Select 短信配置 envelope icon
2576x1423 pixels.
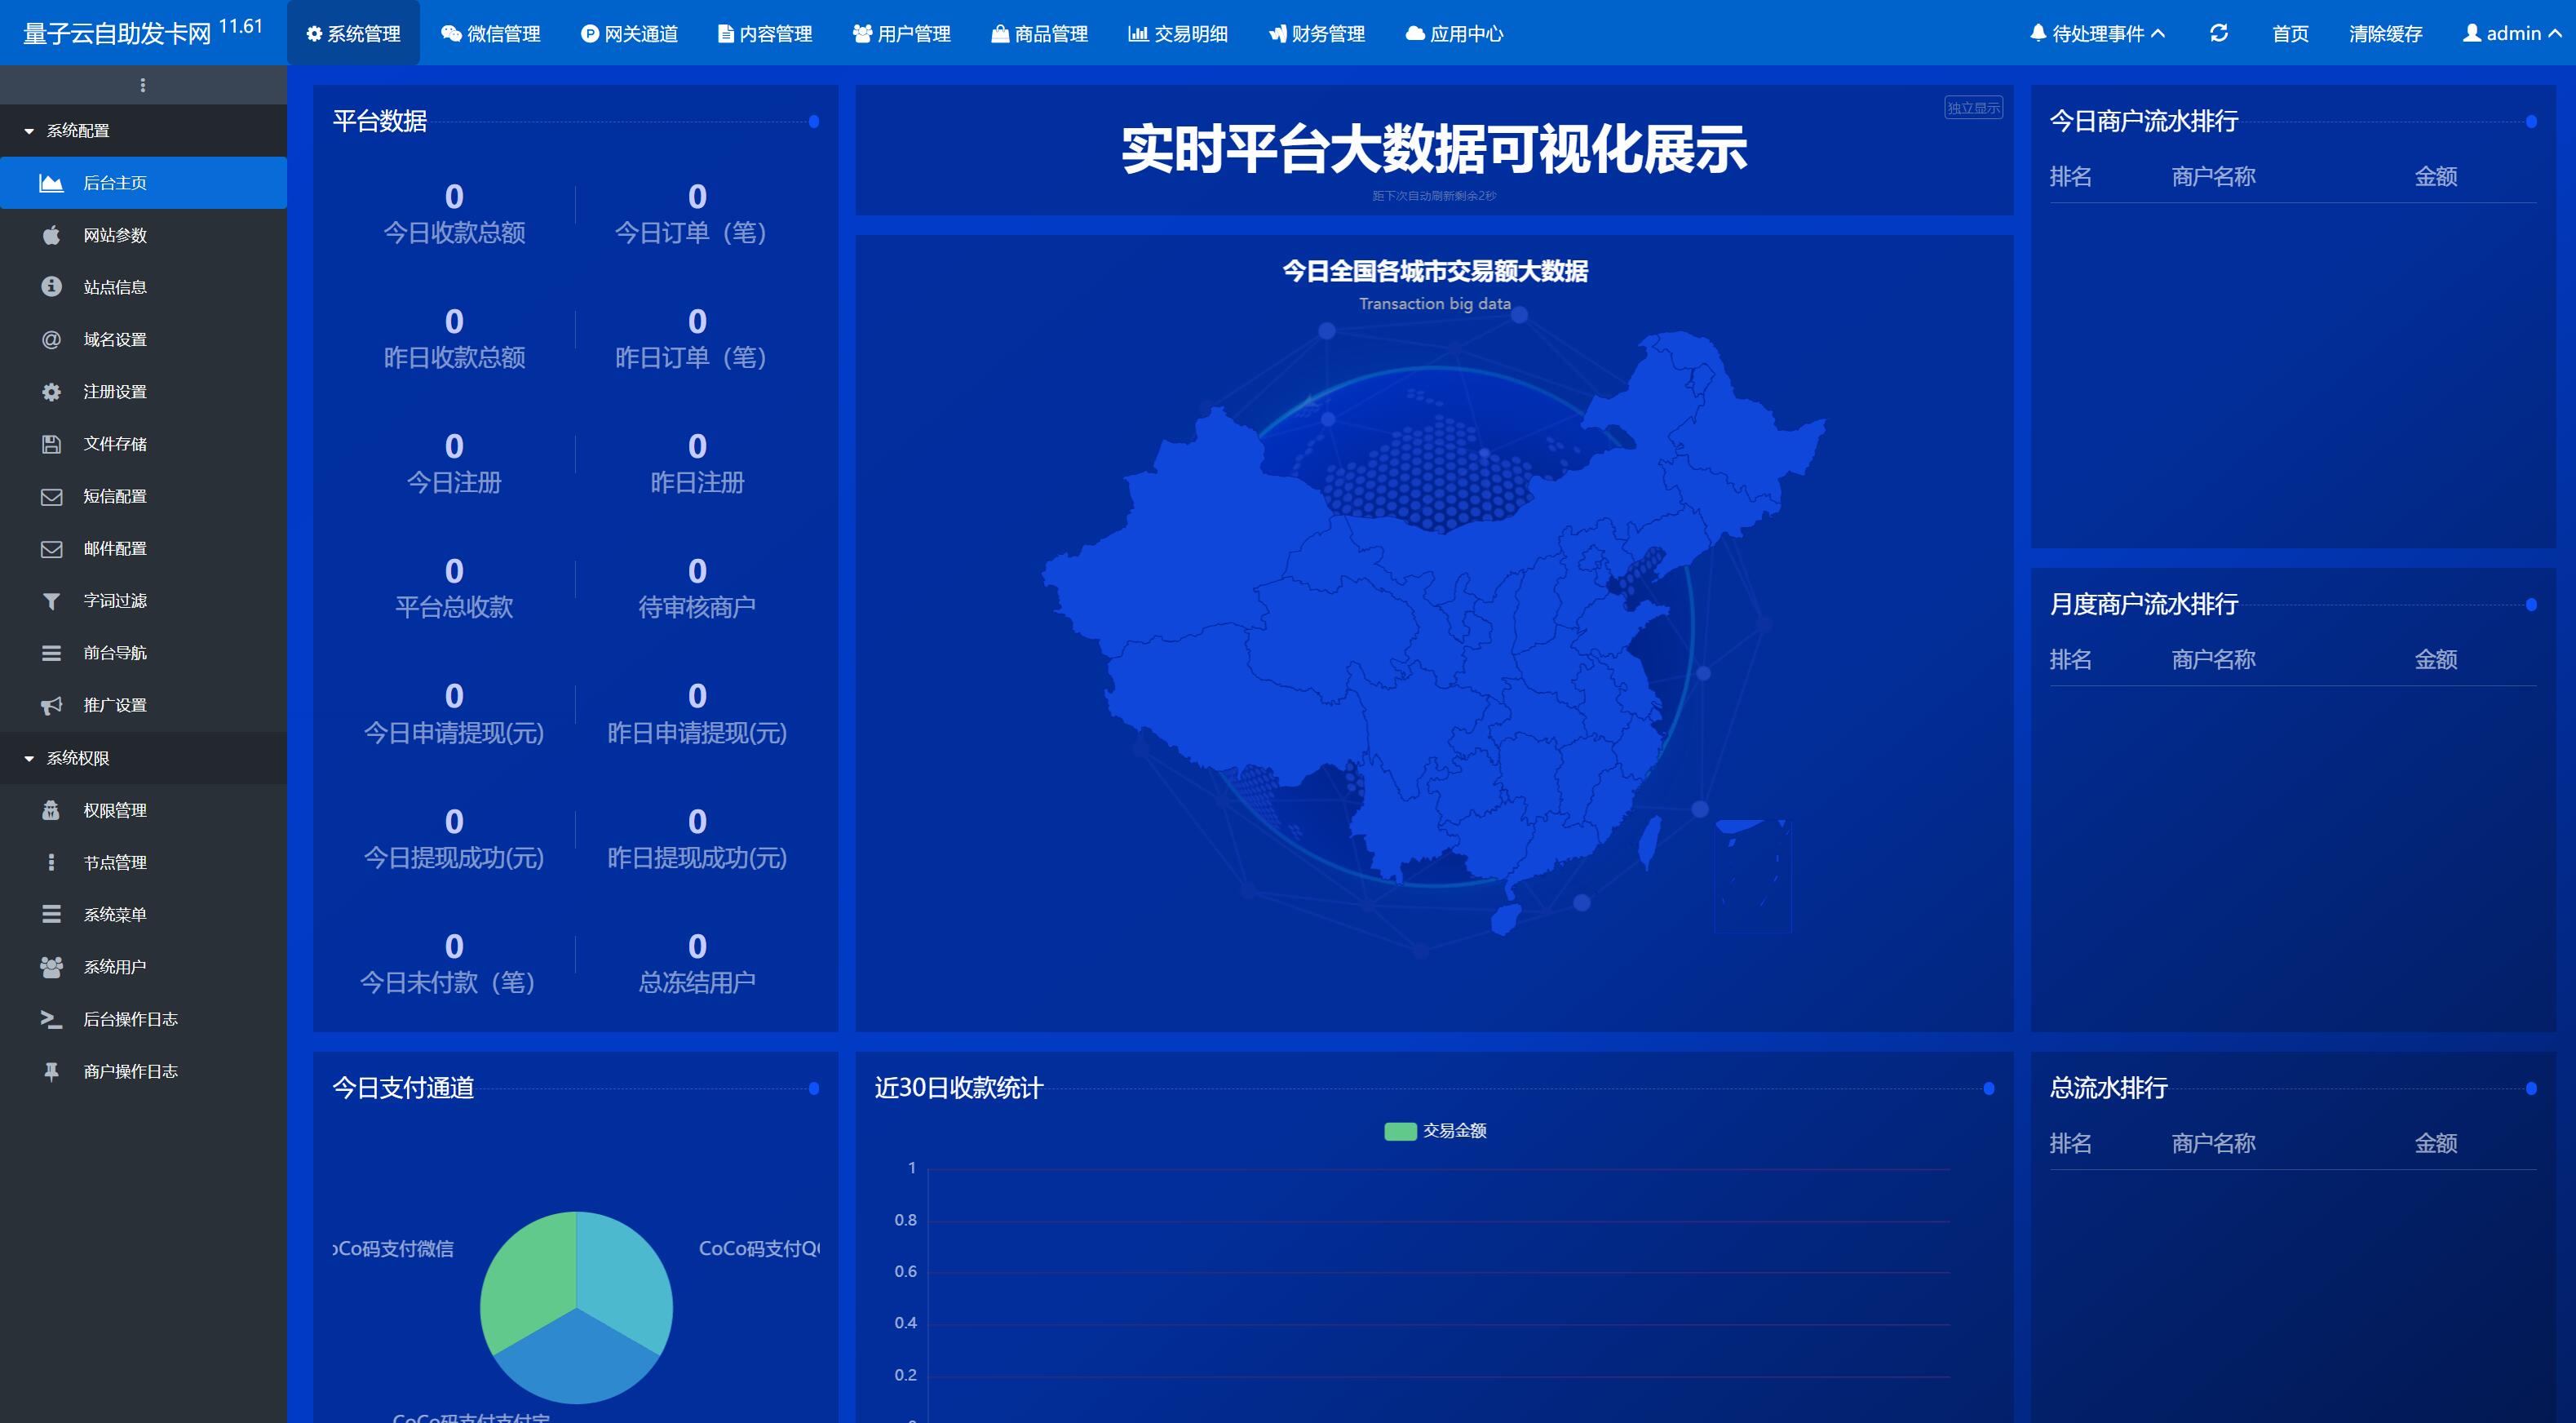tap(51, 496)
